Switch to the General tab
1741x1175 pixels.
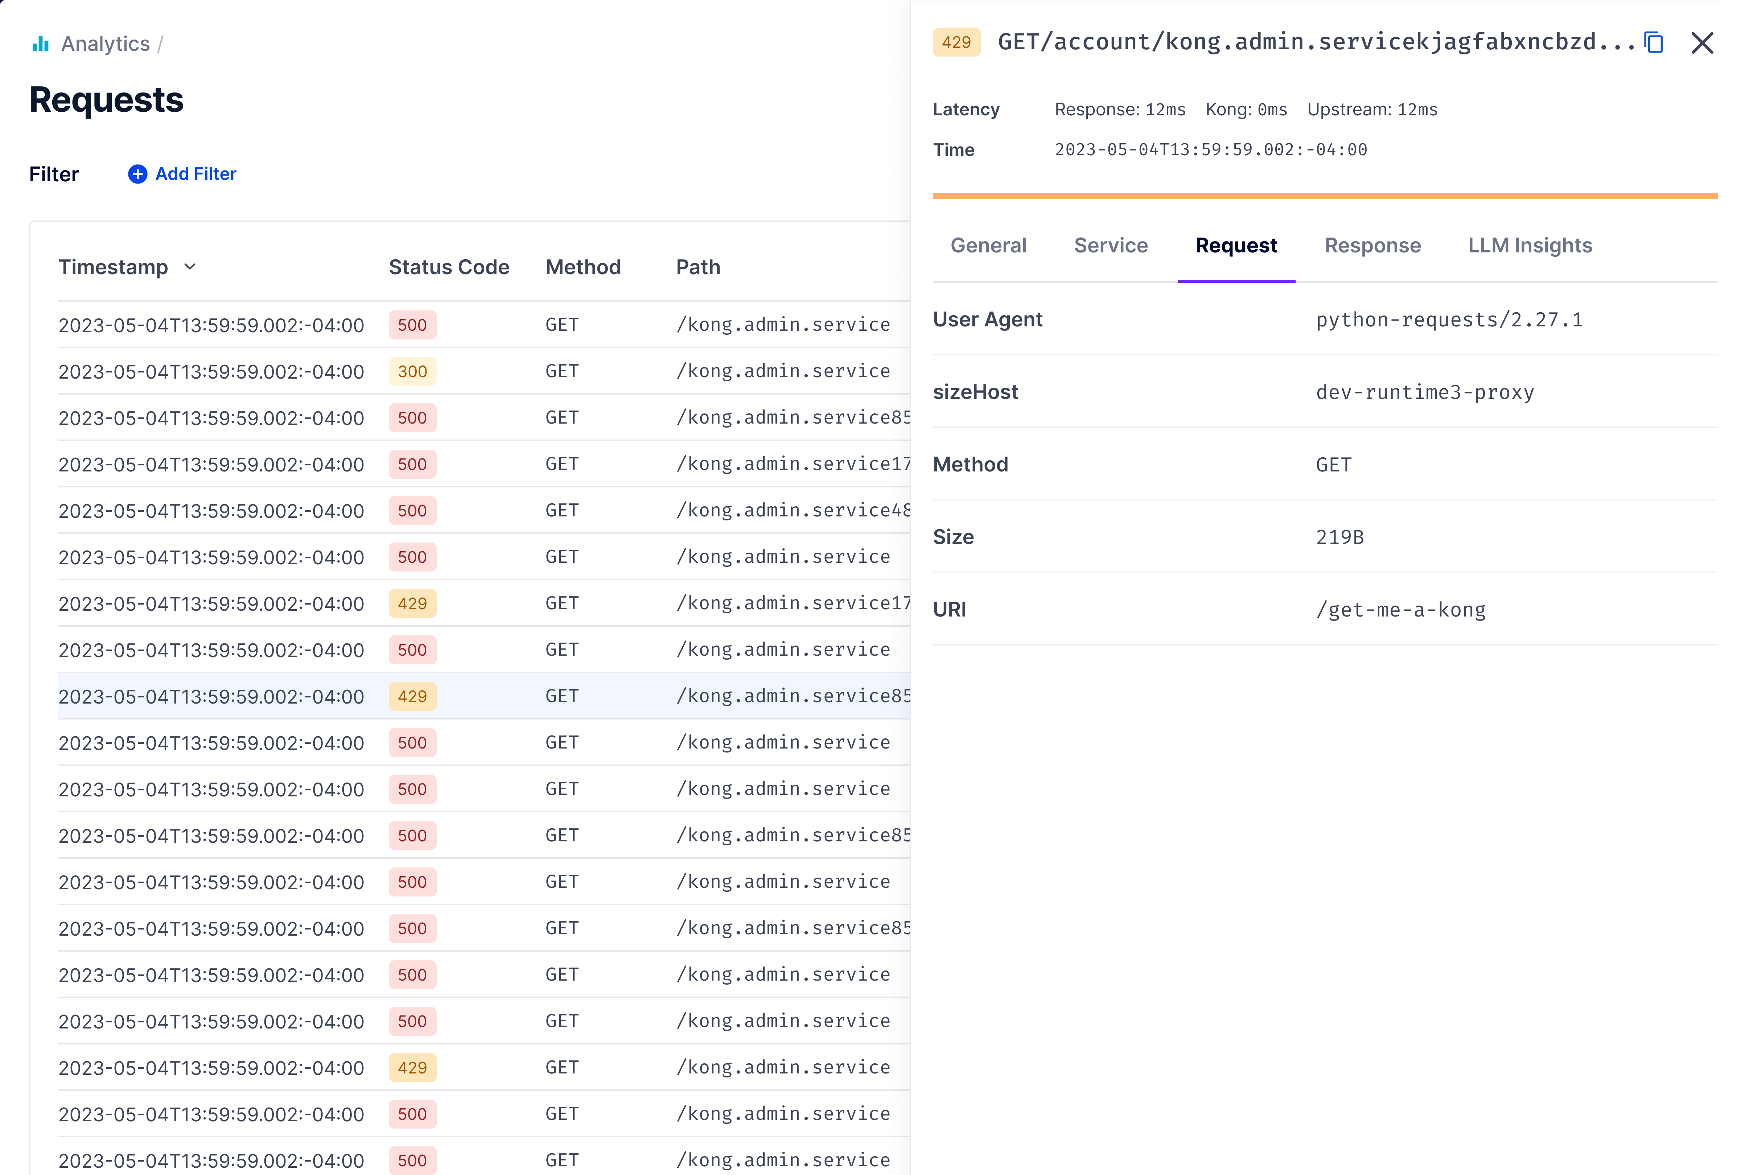pyautogui.click(x=988, y=245)
